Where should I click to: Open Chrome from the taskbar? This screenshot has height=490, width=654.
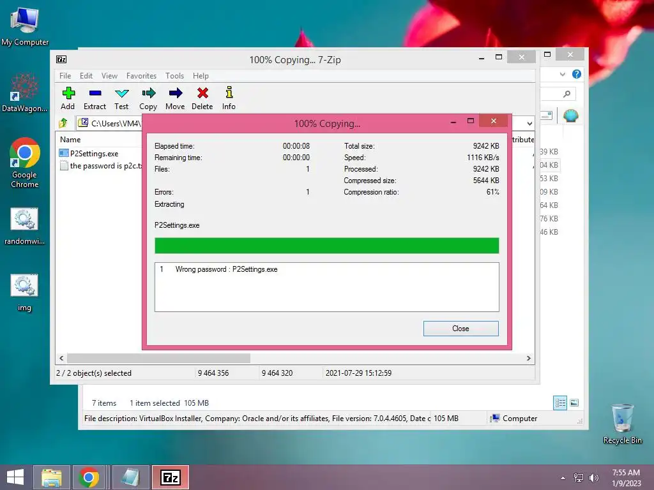(x=88, y=477)
